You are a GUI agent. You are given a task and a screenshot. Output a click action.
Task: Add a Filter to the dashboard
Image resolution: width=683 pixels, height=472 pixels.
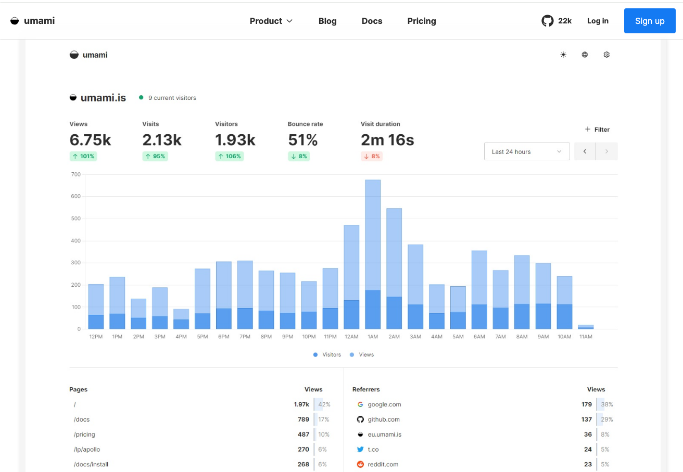tap(597, 130)
